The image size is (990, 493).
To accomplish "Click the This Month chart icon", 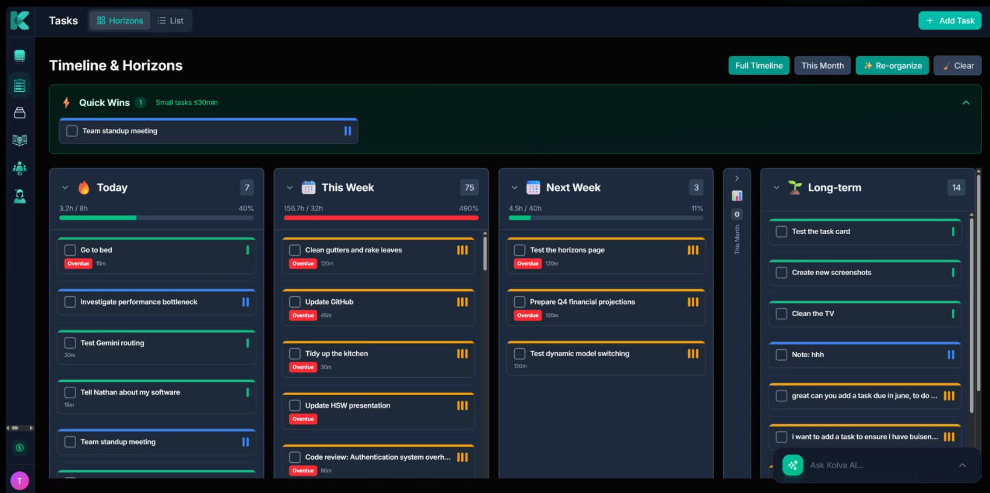I will (737, 196).
